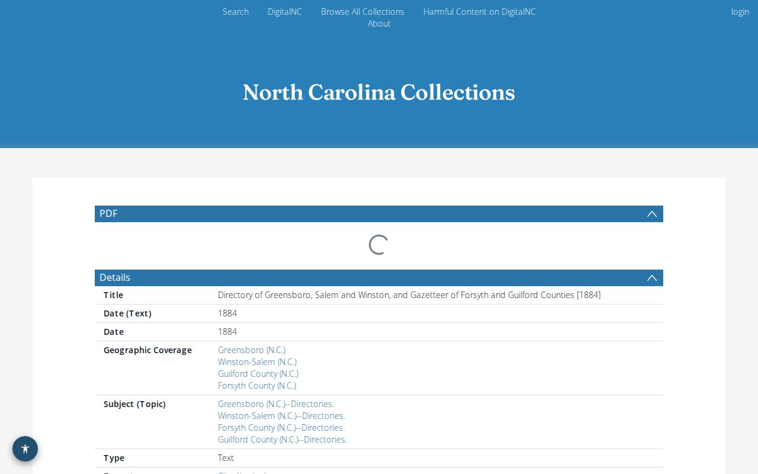Open Forsyth County (N.C.) coverage link
Viewport: 758px width, 474px height.
tap(257, 386)
